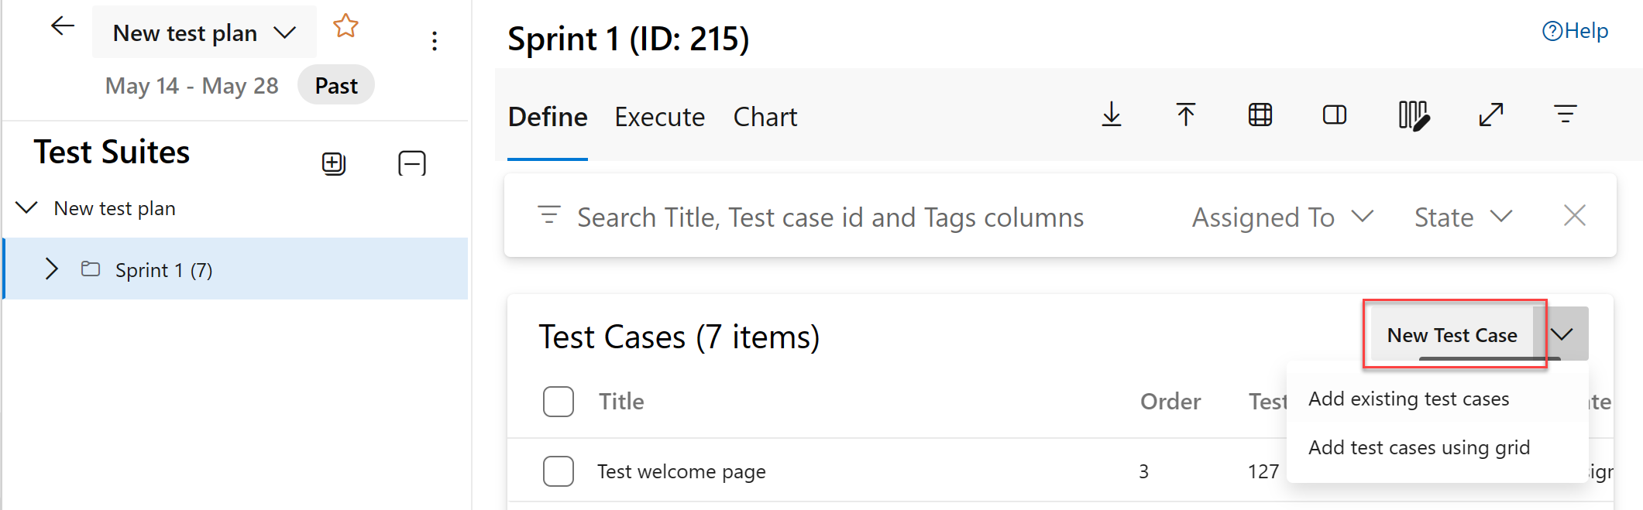This screenshot has height=510, width=1643.
Task: Check the select-all test cases checkbox
Action: point(558,401)
